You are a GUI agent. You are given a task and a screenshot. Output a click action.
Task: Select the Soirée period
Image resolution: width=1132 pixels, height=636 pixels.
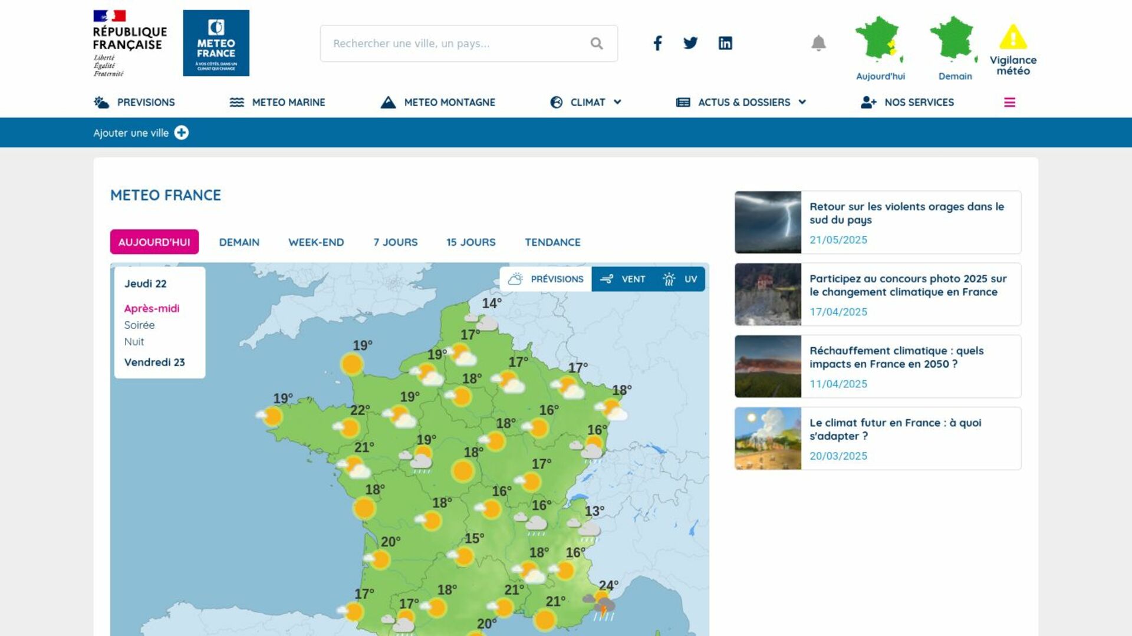pyautogui.click(x=139, y=325)
